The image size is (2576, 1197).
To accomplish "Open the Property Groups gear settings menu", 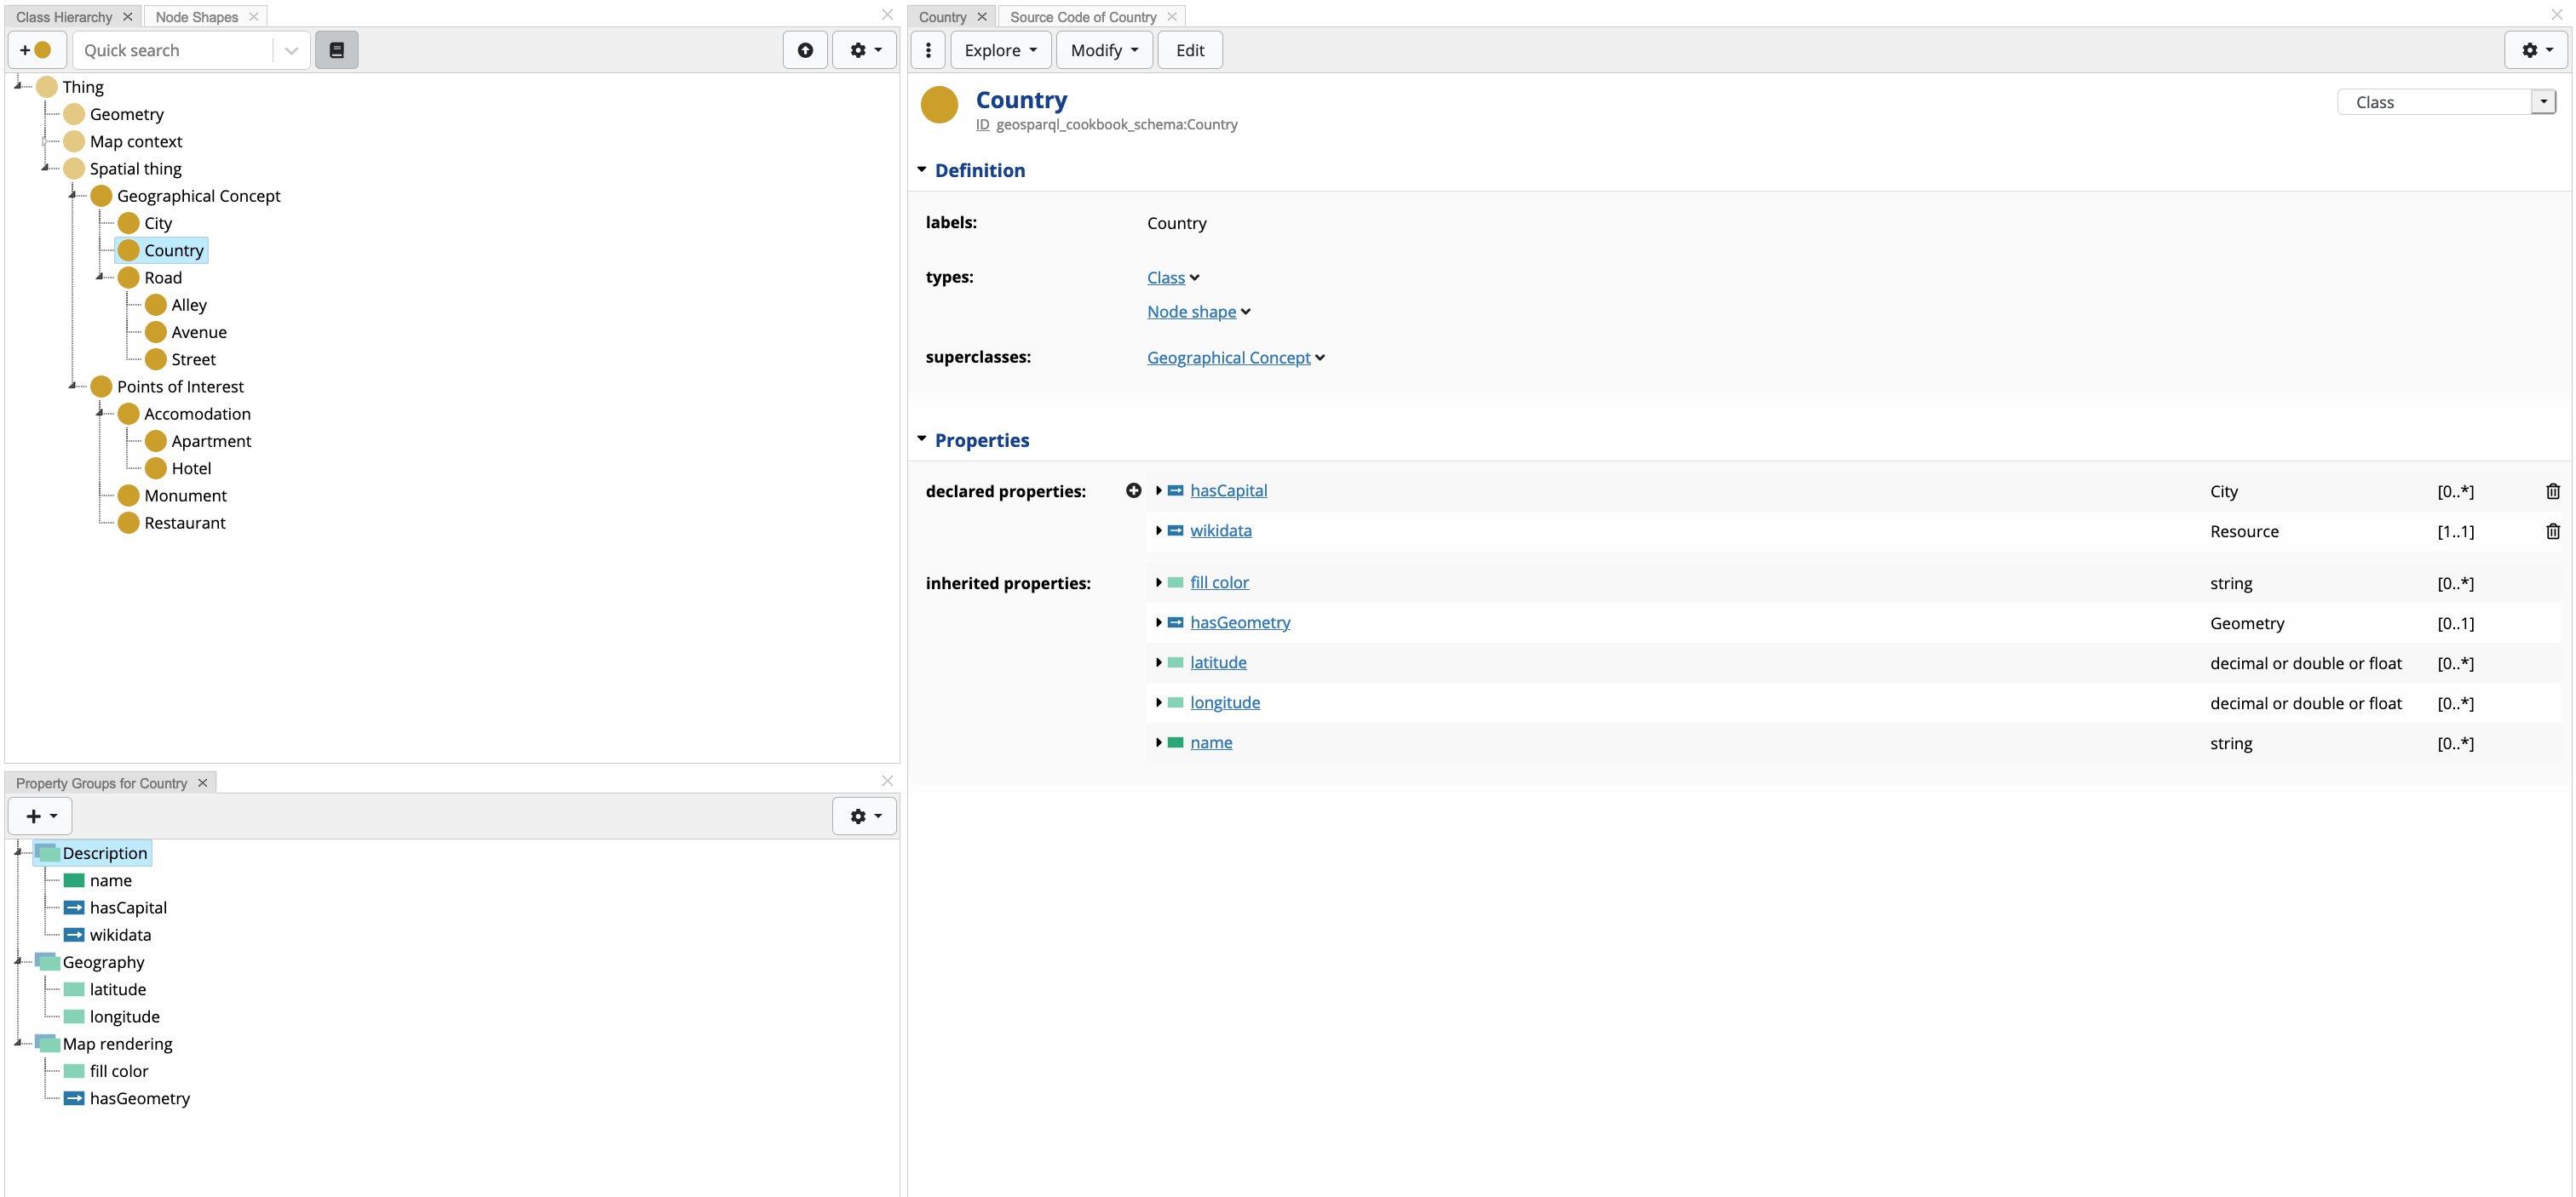I will coord(864,816).
